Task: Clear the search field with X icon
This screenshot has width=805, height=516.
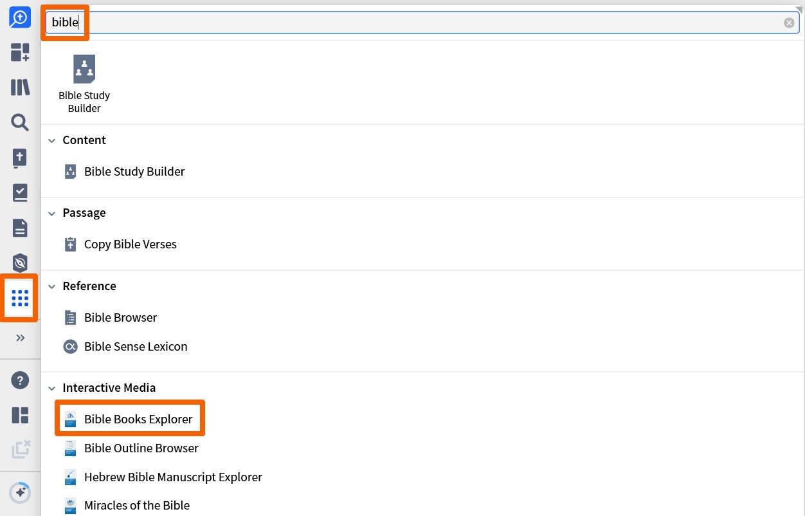Action: point(789,23)
